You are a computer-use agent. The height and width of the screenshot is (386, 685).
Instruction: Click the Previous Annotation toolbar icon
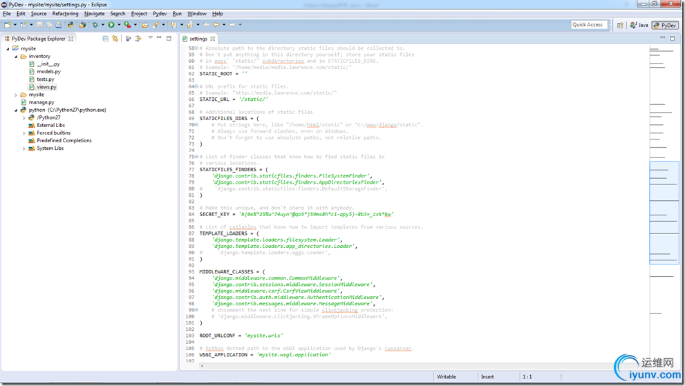click(189, 25)
